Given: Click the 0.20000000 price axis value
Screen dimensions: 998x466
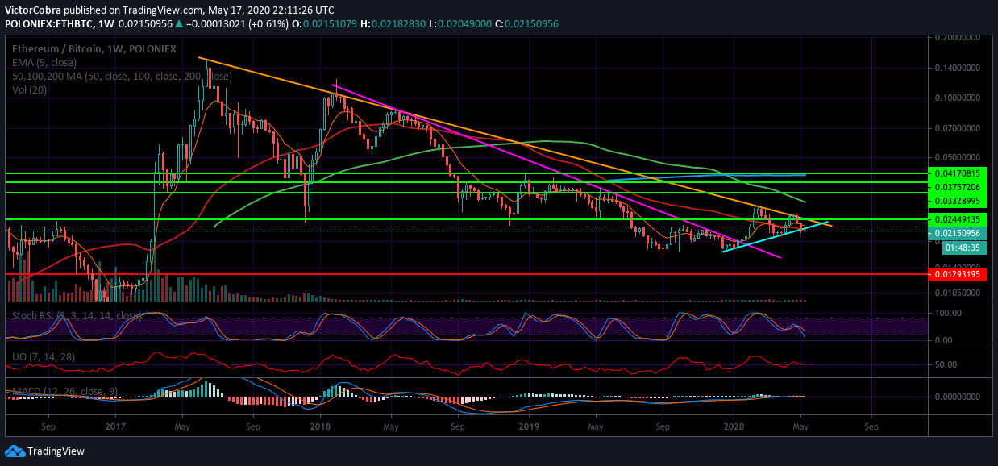Looking at the screenshot, I should 958,38.
